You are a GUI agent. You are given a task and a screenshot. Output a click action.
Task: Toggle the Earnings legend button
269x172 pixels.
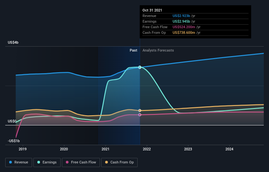click(x=47, y=162)
